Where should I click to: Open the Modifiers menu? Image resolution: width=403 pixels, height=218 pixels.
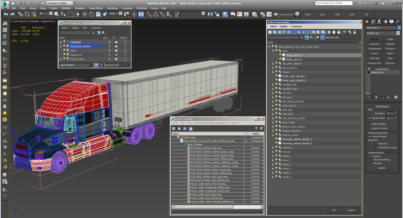point(66,8)
